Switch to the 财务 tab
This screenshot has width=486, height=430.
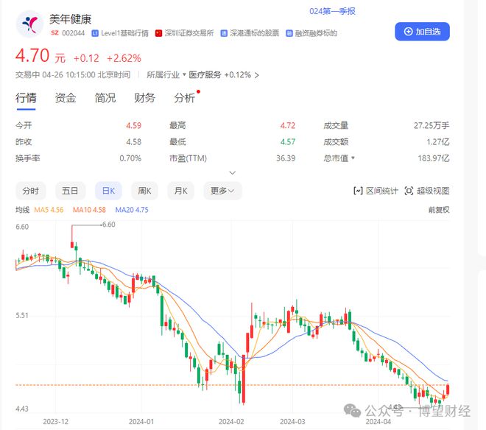pos(144,98)
